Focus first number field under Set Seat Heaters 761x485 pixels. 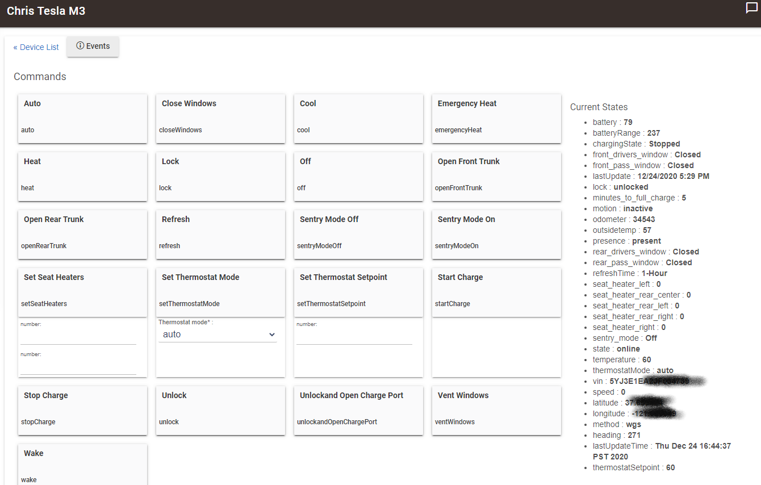click(78, 337)
